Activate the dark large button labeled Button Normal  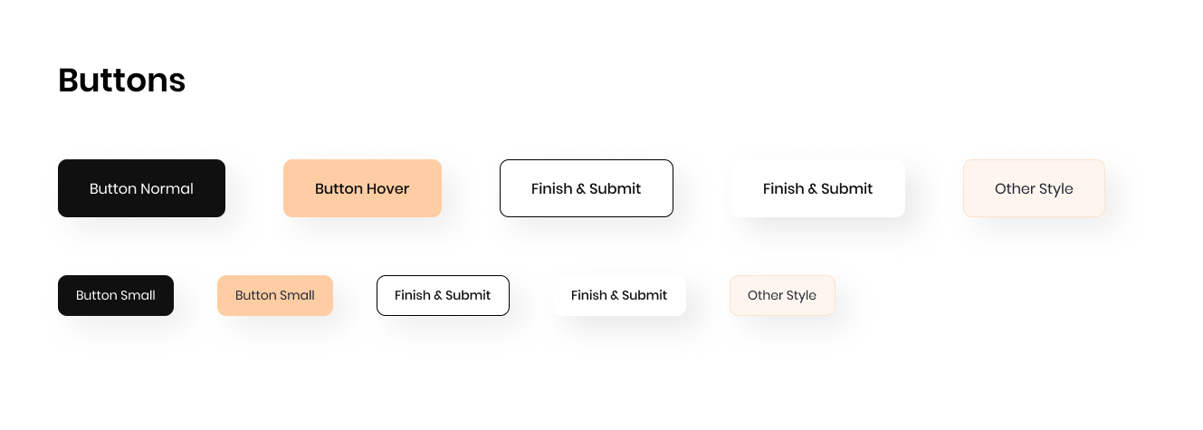(x=141, y=188)
